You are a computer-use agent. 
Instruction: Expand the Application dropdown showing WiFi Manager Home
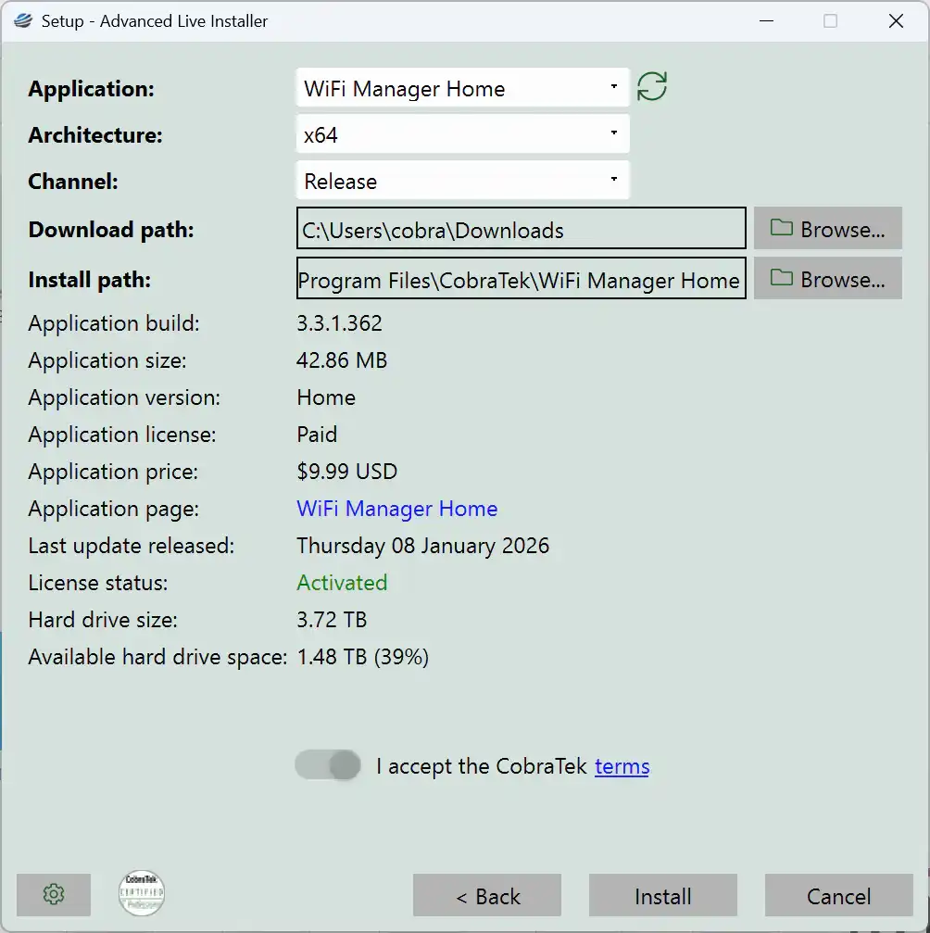pos(462,88)
